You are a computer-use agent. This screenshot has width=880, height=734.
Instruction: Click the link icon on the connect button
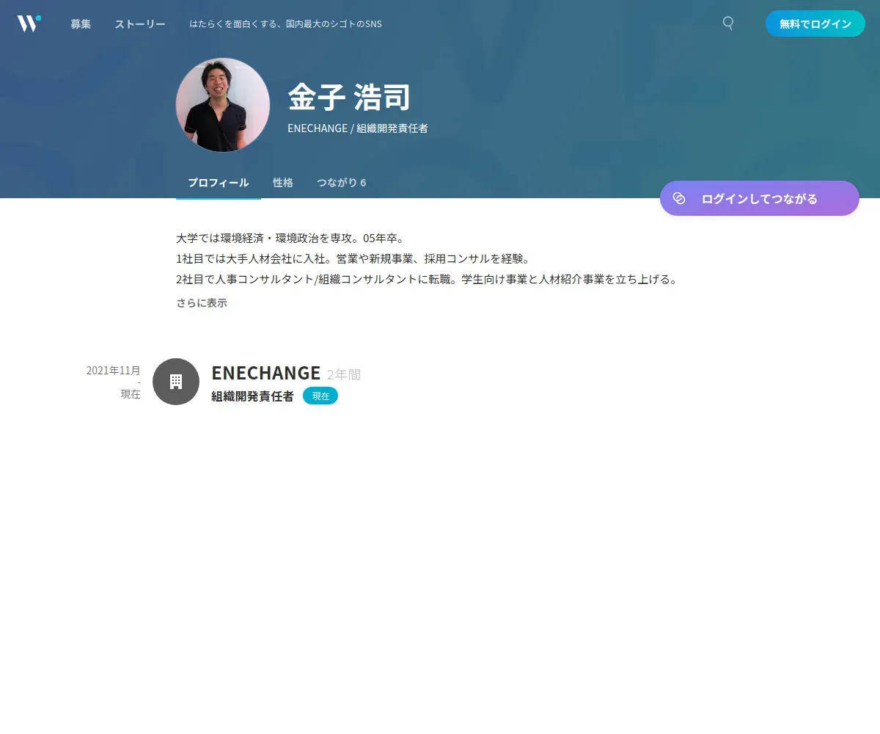point(679,198)
